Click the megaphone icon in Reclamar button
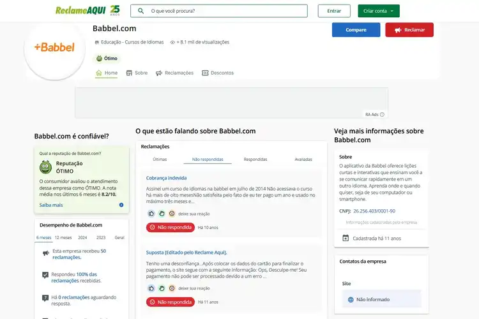 398,30
